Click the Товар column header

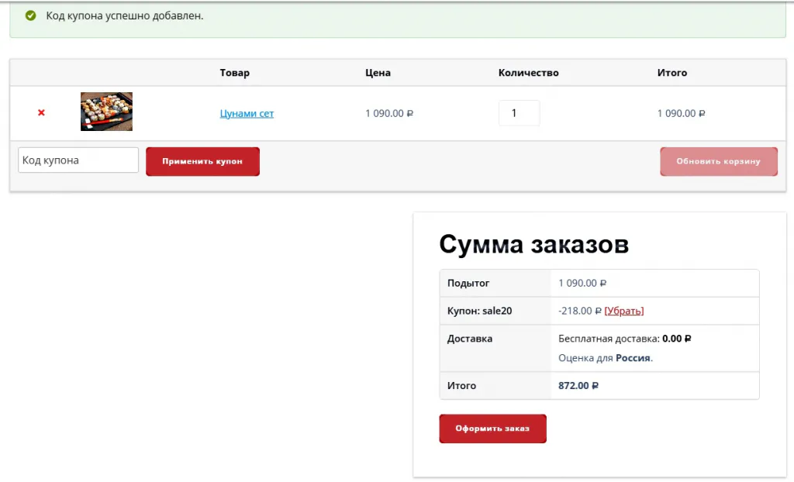pyautogui.click(x=234, y=73)
